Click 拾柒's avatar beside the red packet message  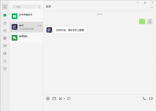coord(49,30)
